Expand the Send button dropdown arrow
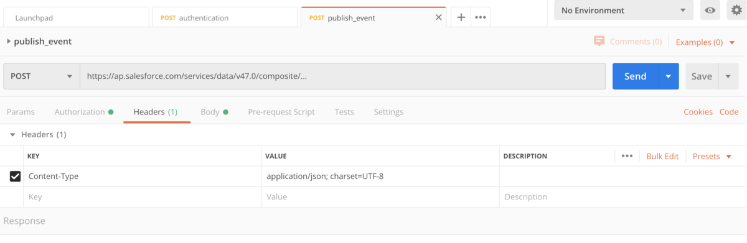 coord(668,76)
